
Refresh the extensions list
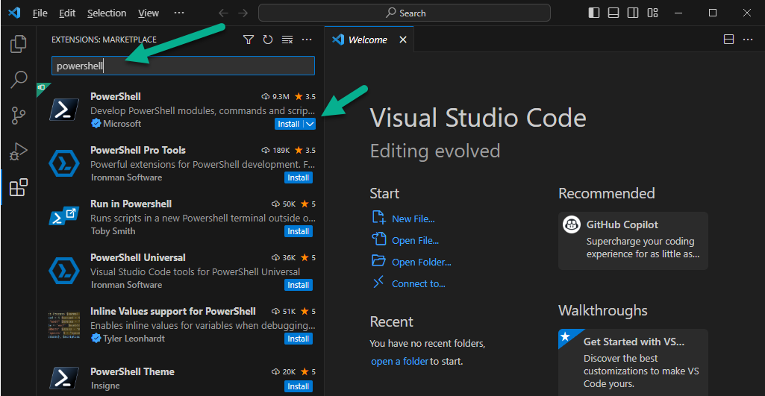point(268,40)
